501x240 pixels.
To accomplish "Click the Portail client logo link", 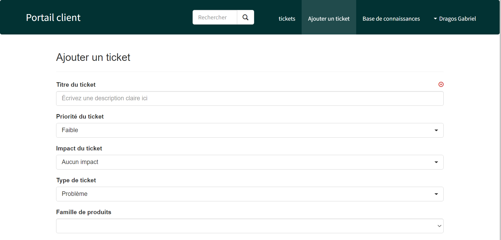I will tap(53, 17).
